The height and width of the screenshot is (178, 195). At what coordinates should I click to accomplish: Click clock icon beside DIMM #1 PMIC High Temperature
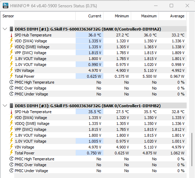tap(11, 82)
